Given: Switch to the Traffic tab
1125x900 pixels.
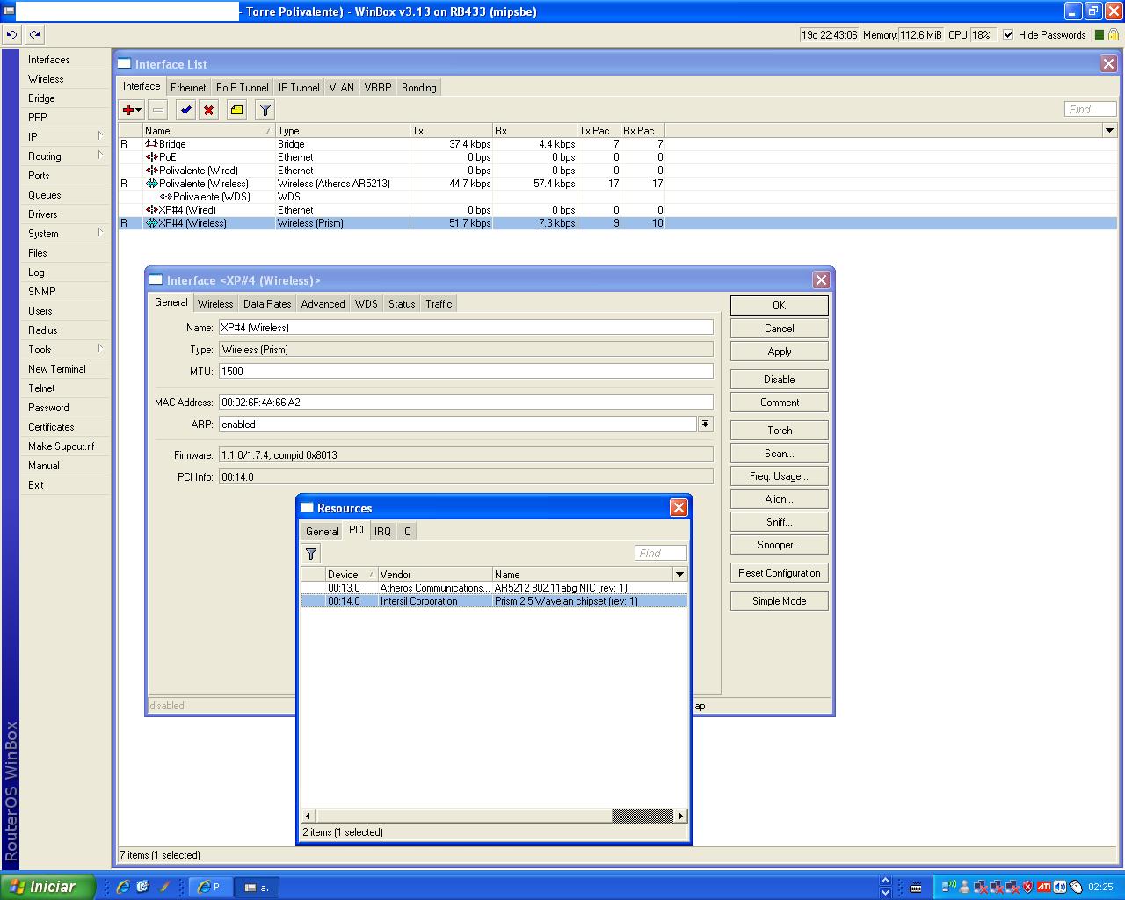Looking at the screenshot, I should point(439,304).
